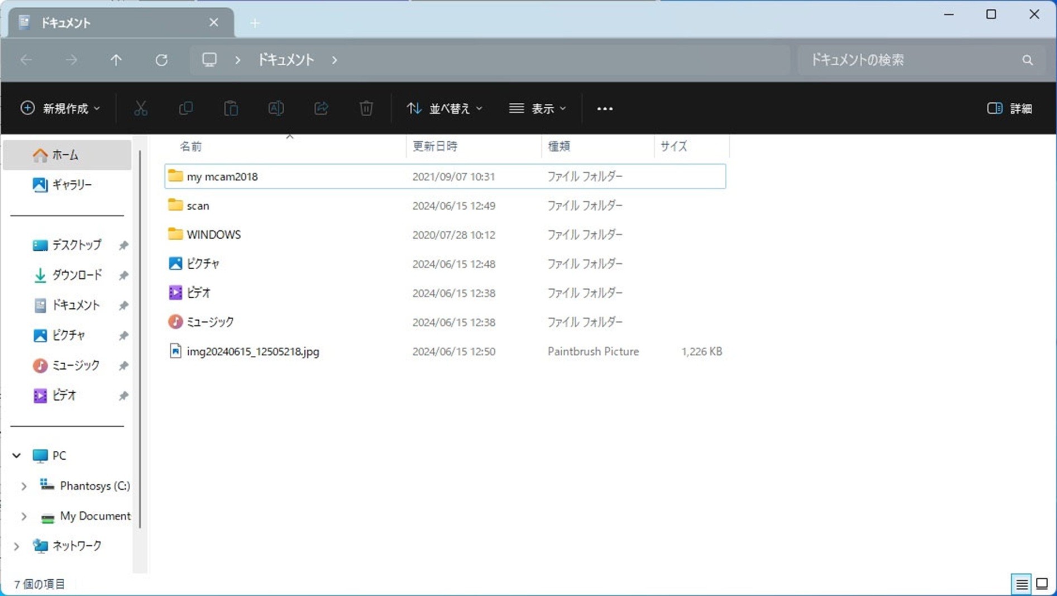1057x596 pixels.
Task: Rename the selected item via the rename icon
Action: click(x=276, y=108)
